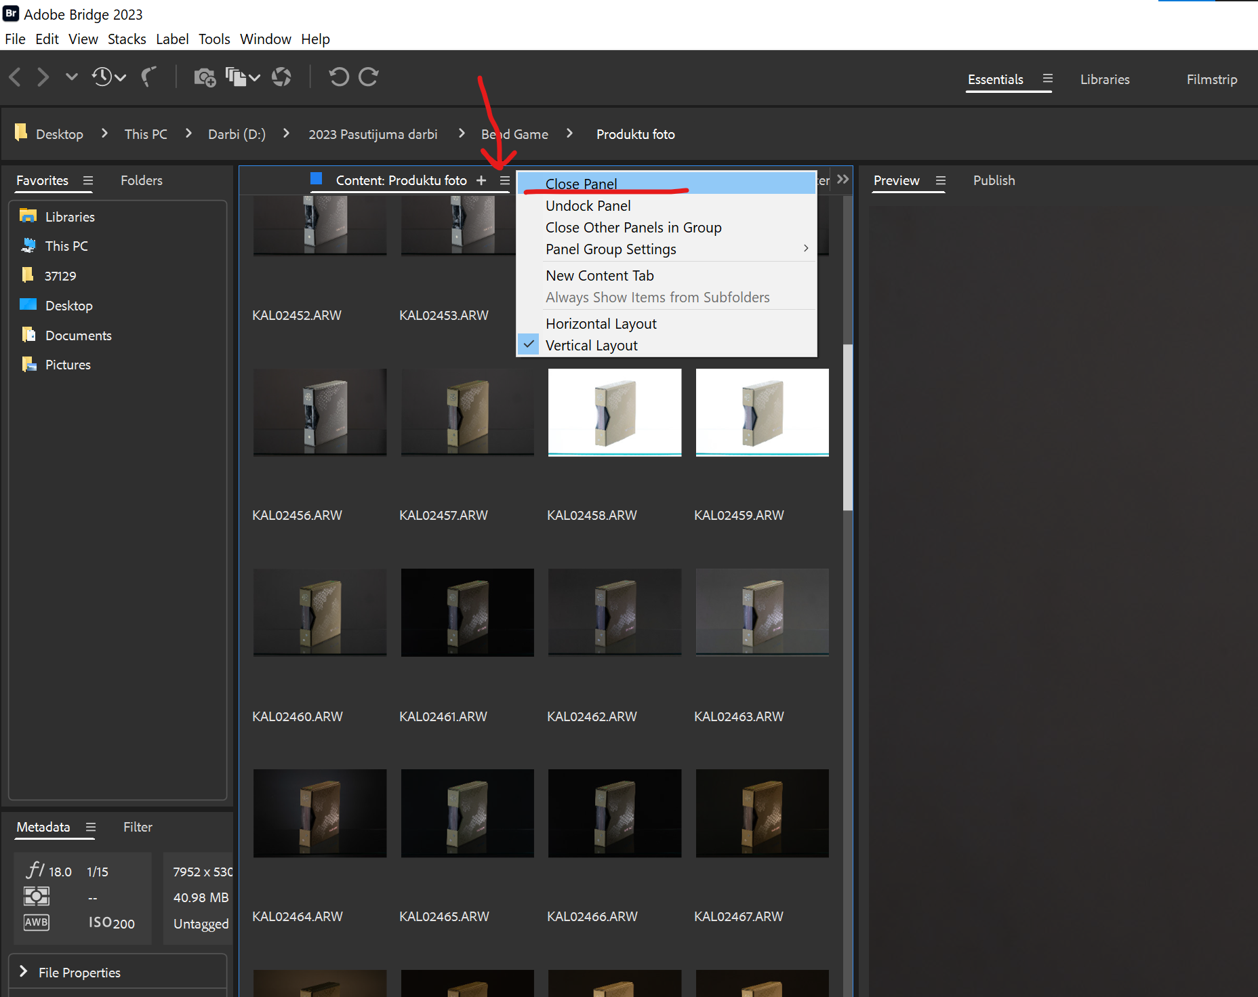This screenshot has height=997, width=1258.
Task: Enable Horizontal Layout for the Content panel
Action: click(x=601, y=323)
